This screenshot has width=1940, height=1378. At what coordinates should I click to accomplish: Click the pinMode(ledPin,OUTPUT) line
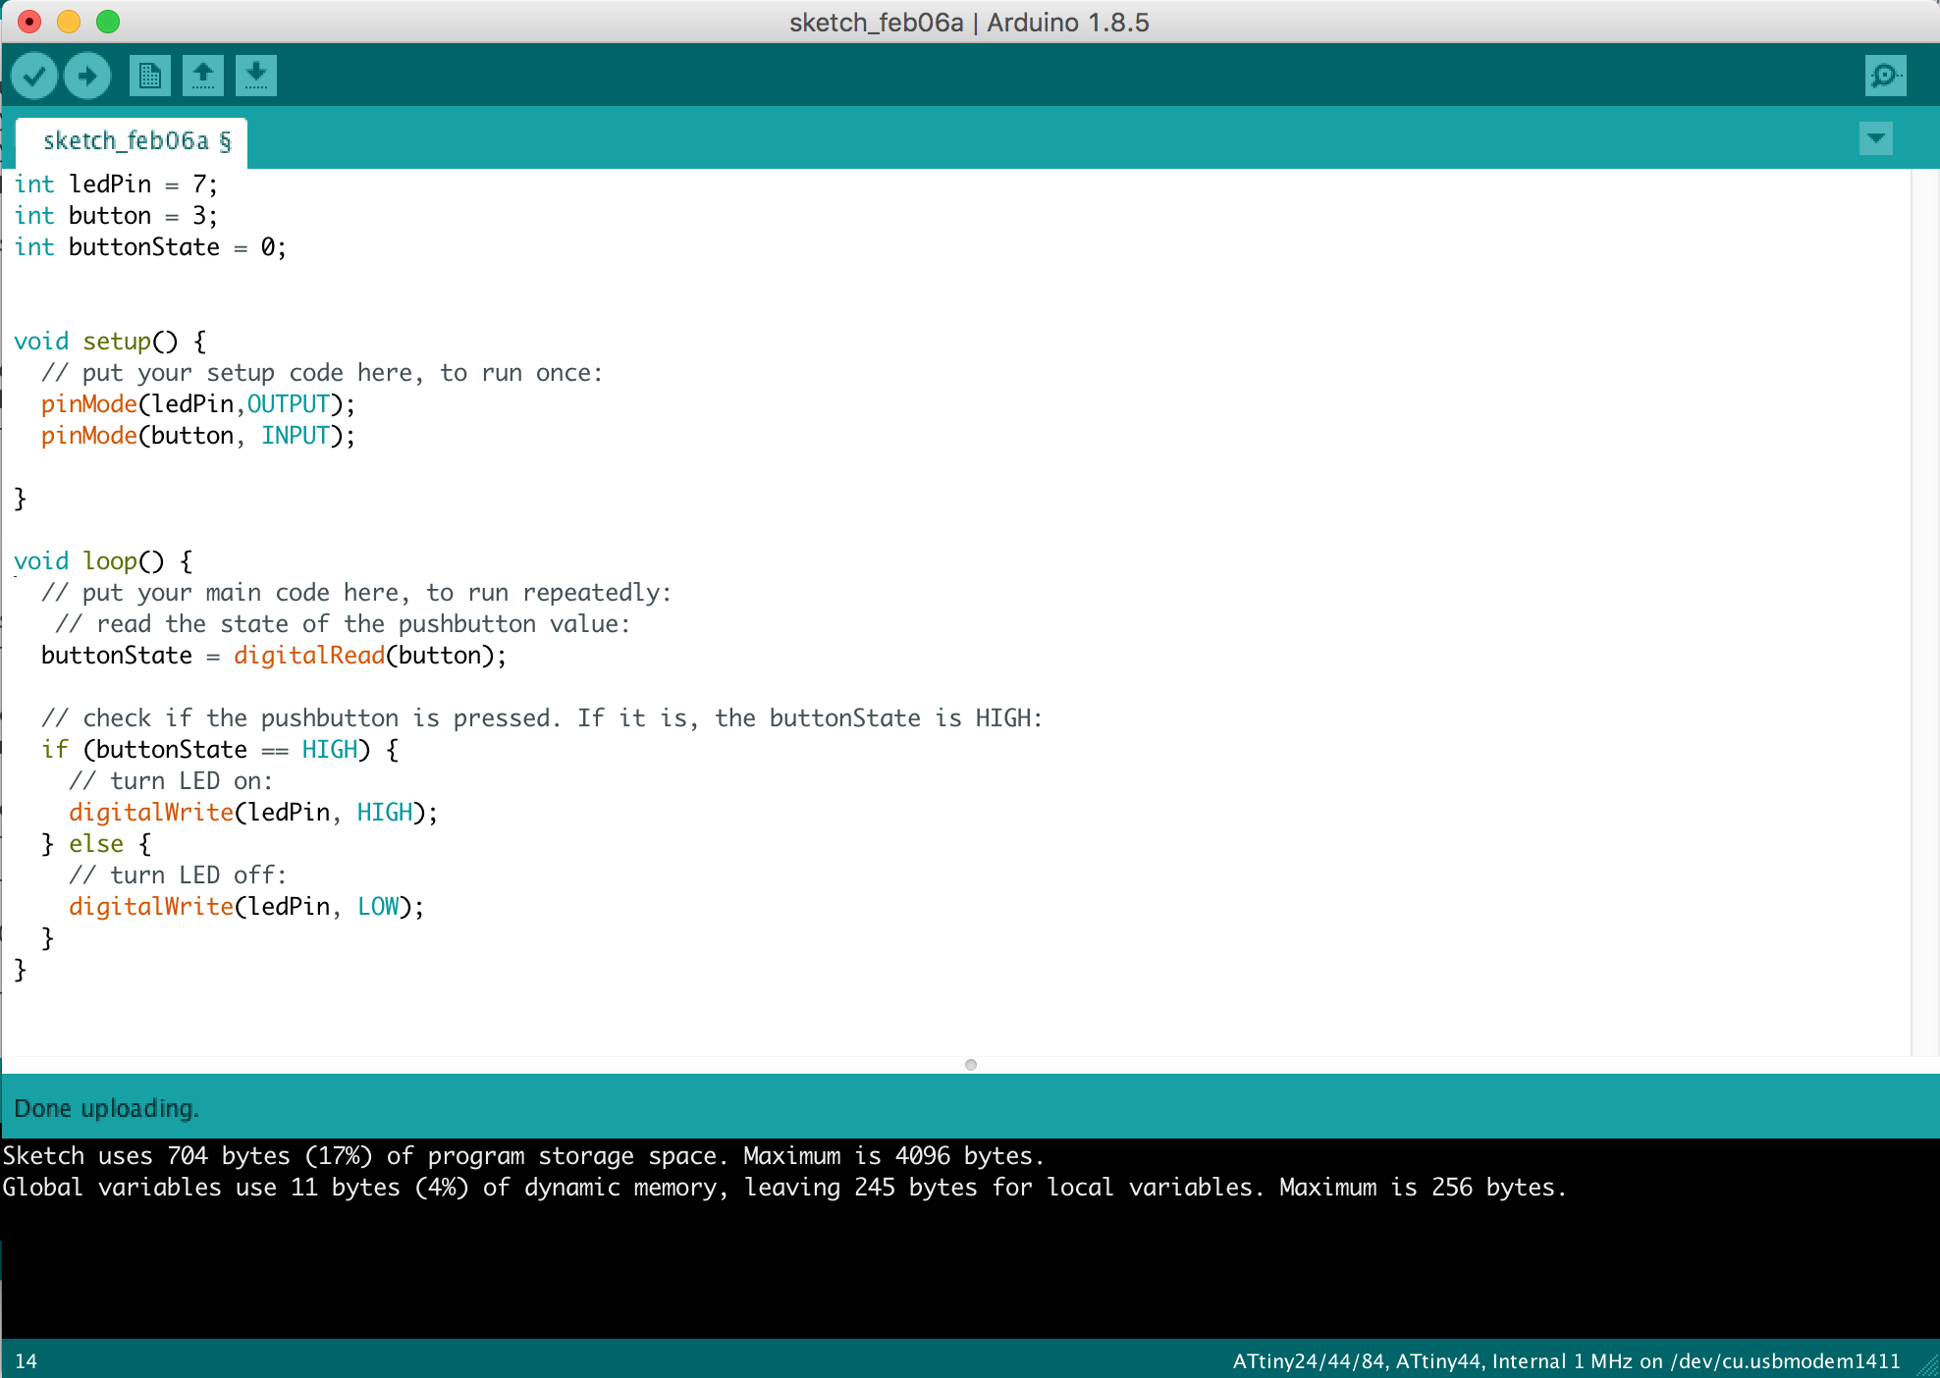[197, 404]
